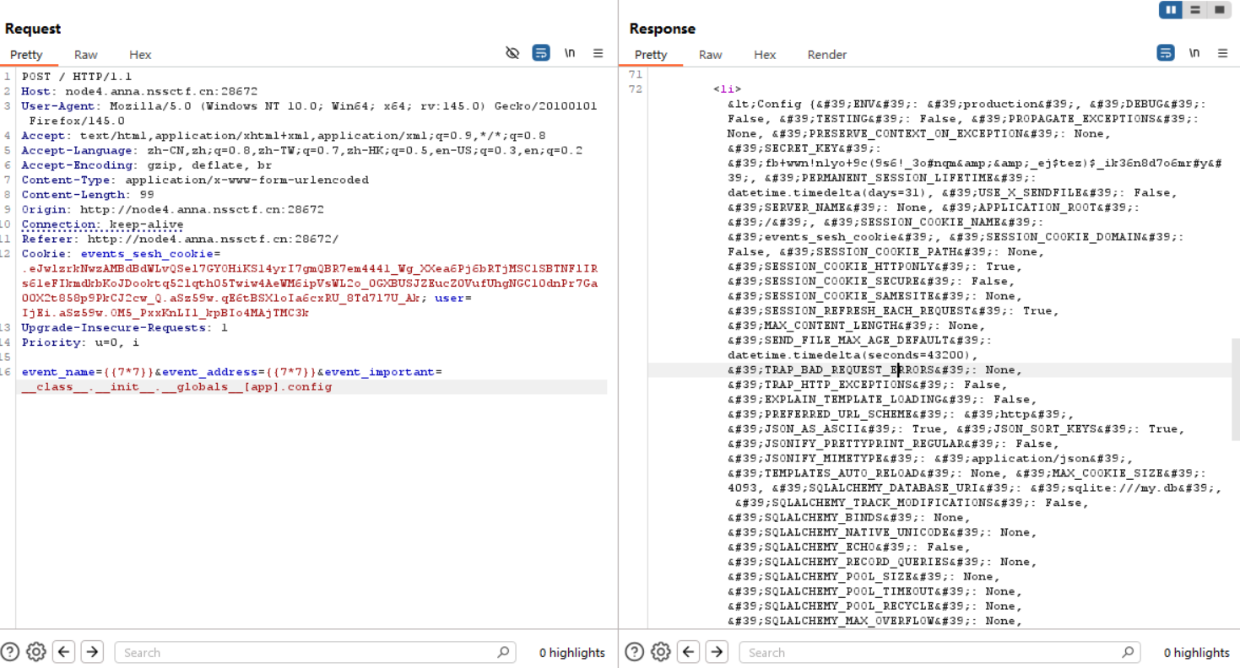Go to previous match in Response search
1240x668 pixels.
pyautogui.click(x=689, y=652)
